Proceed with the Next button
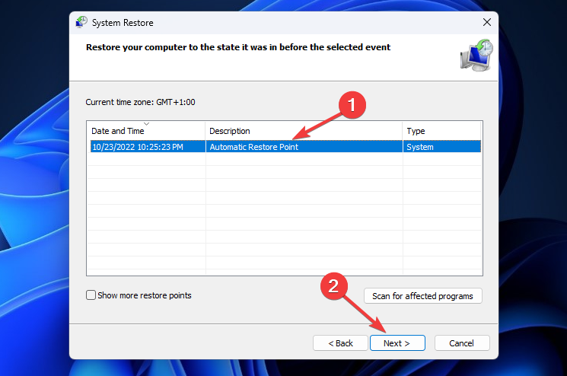The width and height of the screenshot is (567, 376). 397,343
